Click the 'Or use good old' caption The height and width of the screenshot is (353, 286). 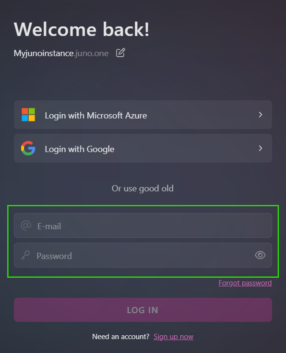[143, 188]
